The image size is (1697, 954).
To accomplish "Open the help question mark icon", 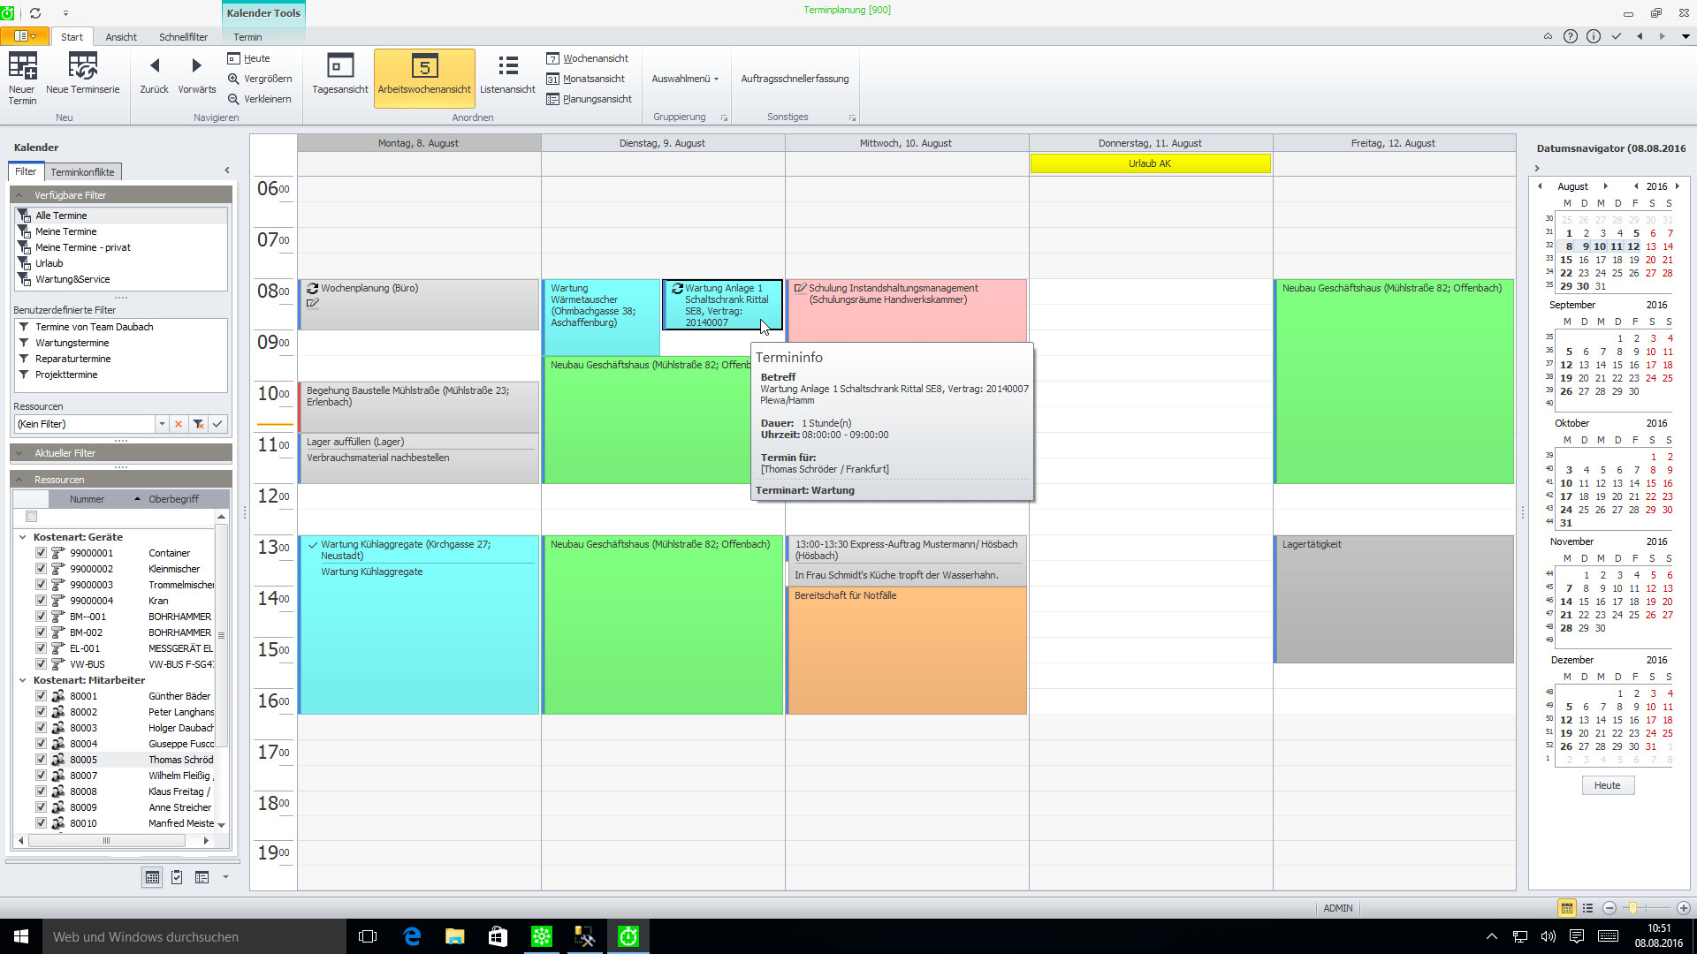I will (x=1570, y=36).
